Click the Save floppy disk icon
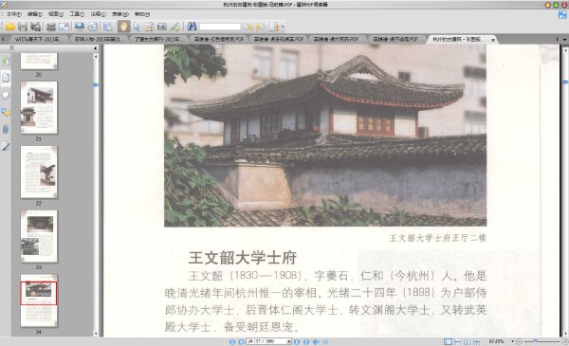The width and height of the screenshot is (569, 346). pos(23,27)
